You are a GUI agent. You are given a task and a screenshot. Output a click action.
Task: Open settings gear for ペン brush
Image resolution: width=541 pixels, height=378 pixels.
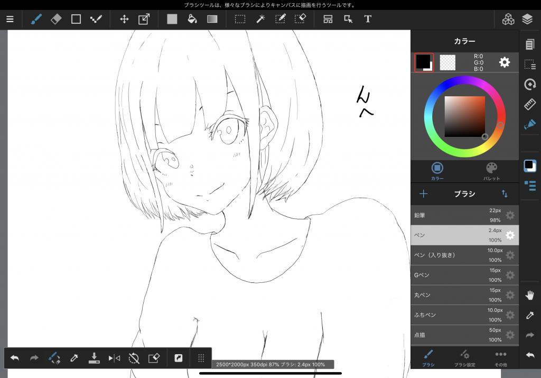[x=510, y=235]
